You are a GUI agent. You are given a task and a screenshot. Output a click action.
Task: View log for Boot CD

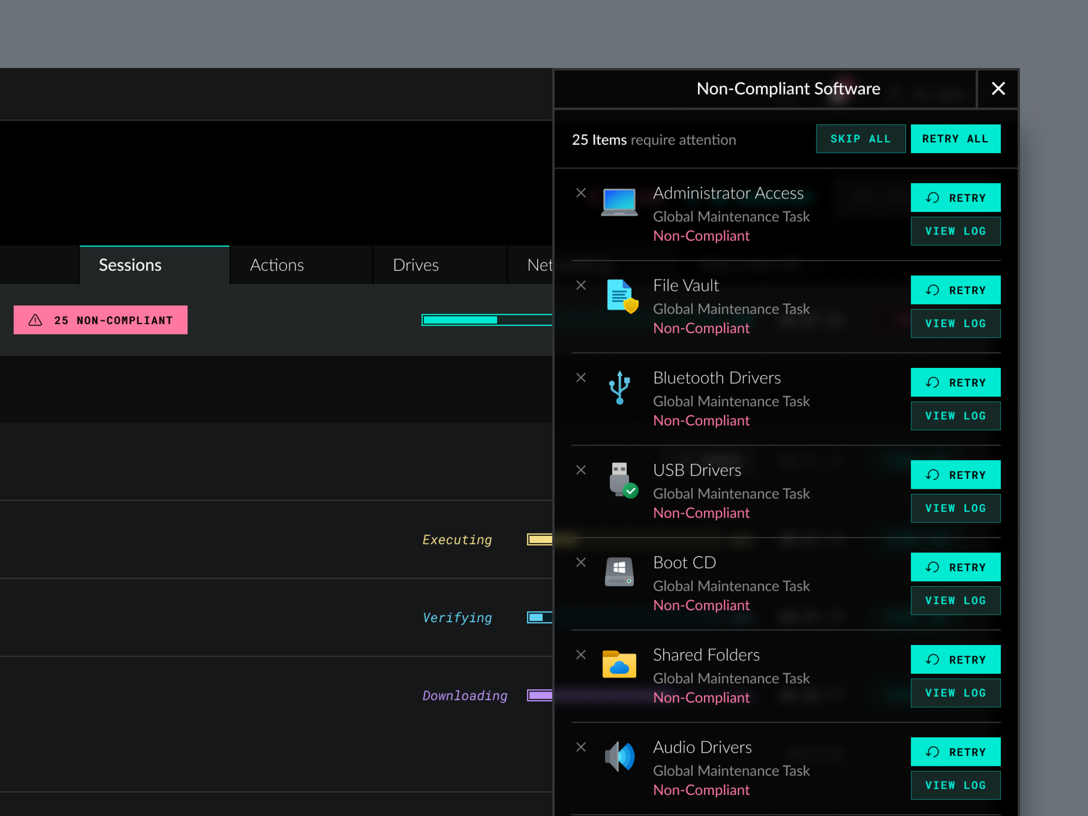tap(955, 600)
